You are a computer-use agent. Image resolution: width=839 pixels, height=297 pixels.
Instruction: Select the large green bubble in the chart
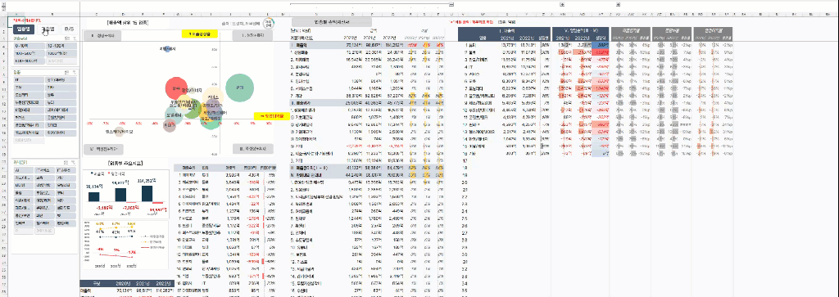click(x=239, y=88)
